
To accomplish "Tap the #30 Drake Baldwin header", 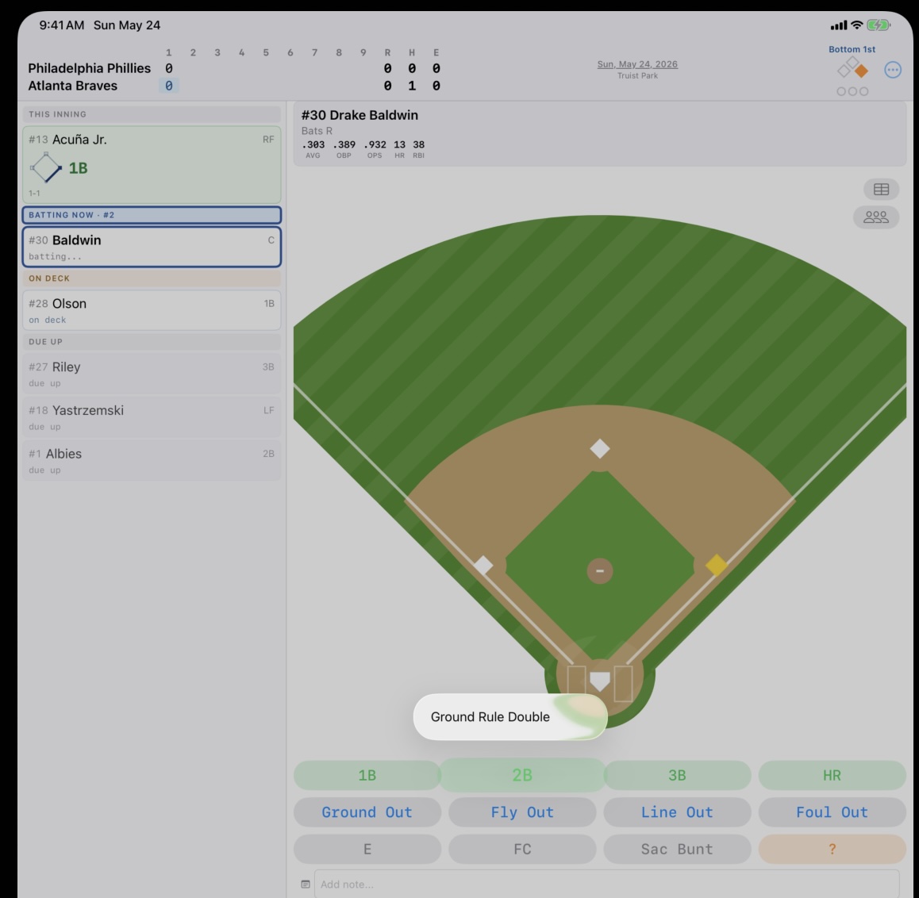I will (x=360, y=115).
